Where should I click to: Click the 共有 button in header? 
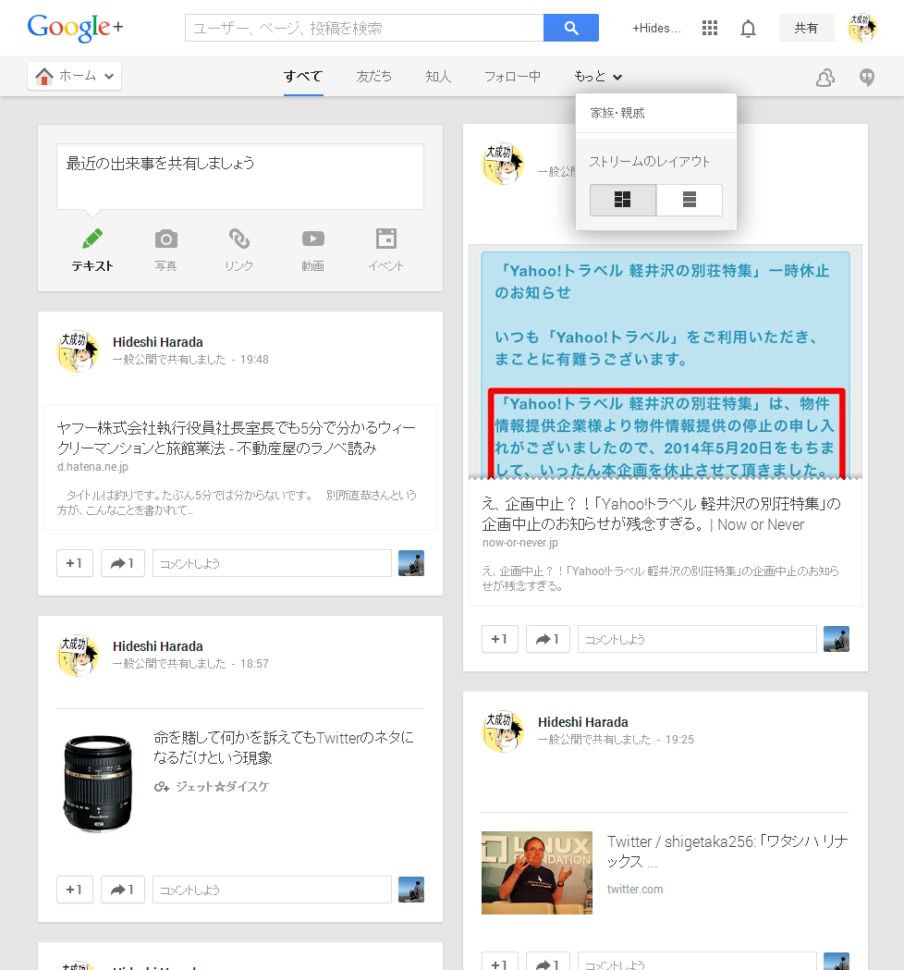click(x=806, y=28)
